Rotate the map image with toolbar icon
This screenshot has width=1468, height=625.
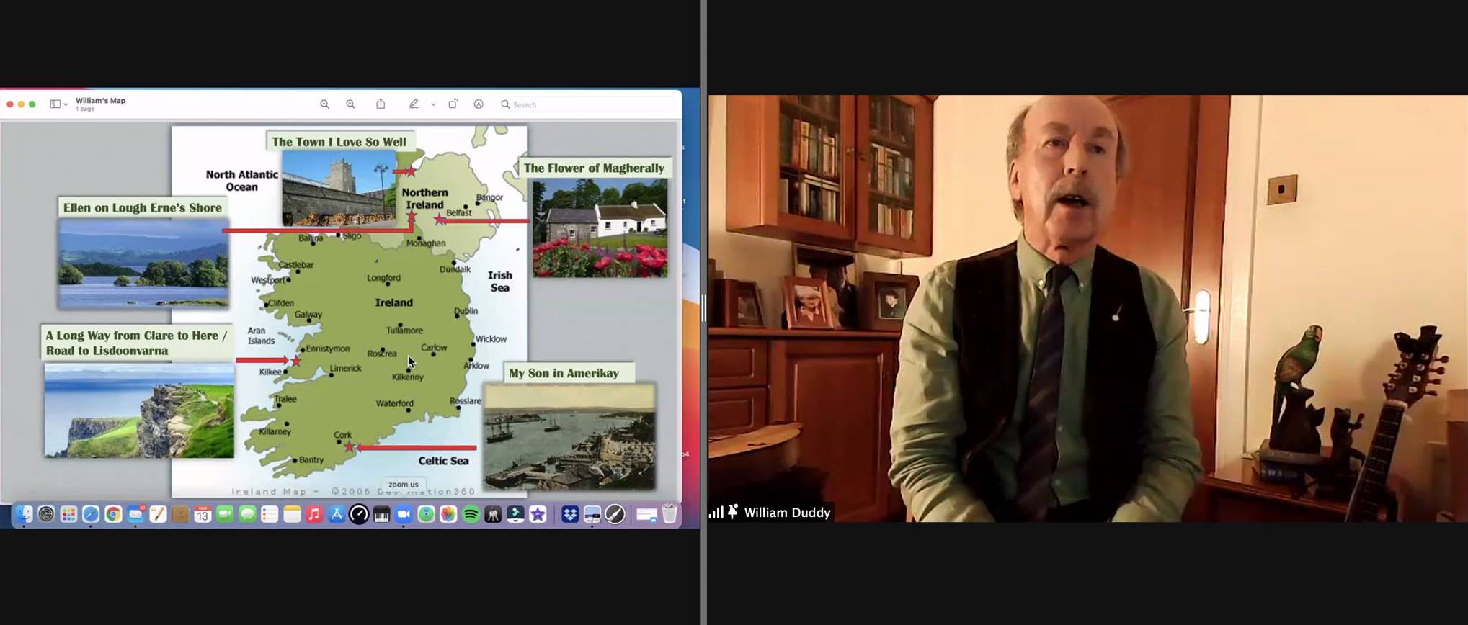pos(453,104)
